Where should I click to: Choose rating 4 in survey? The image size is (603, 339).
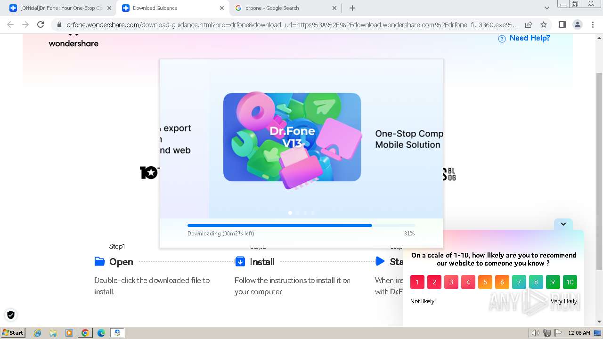click(x=468, y=282)
